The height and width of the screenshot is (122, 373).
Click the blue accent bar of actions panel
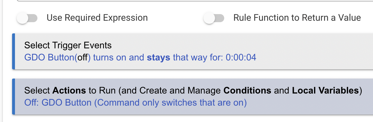(13, 96)
